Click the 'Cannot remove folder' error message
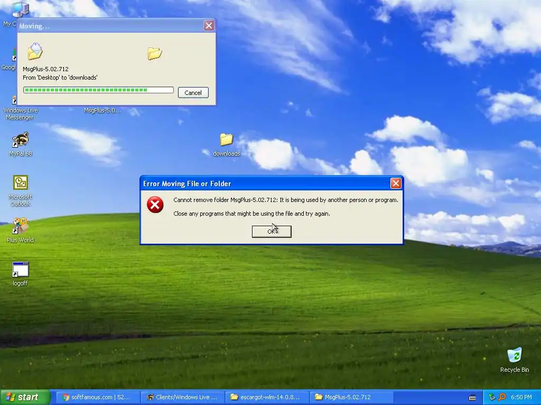Image resolution: width=541 pixels, height=405 pixels. (286, 200)
